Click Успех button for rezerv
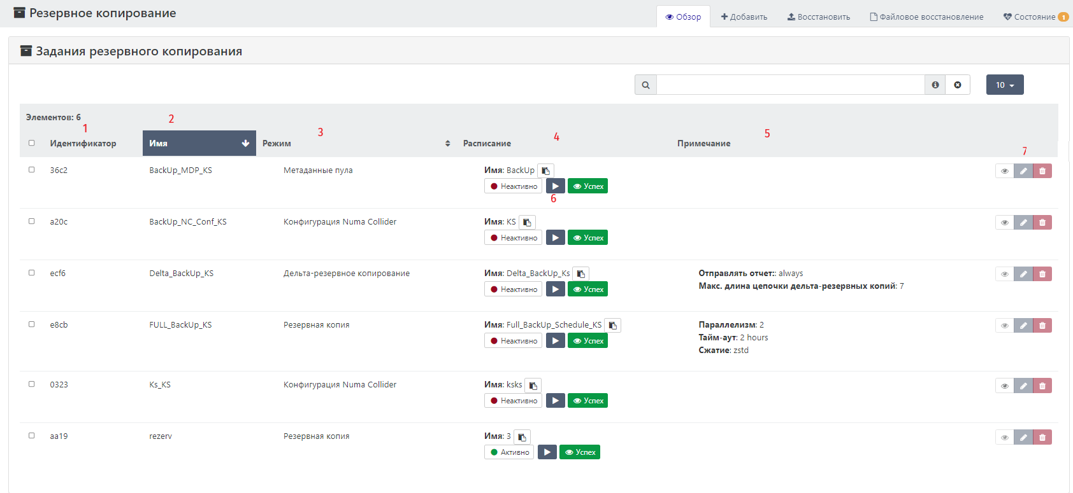 [580, 452]
